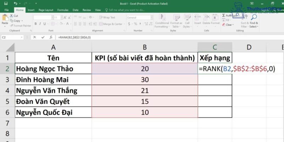Use the Format Painter
Viewport: 284px width, 142px height.
click(x=21, y=25)
